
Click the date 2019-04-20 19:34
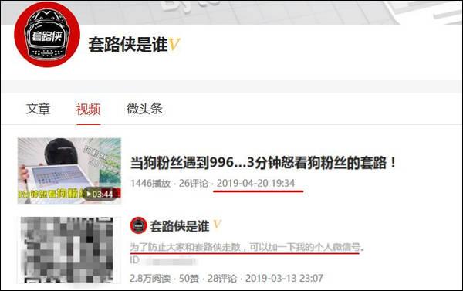(x=255, y=183)
